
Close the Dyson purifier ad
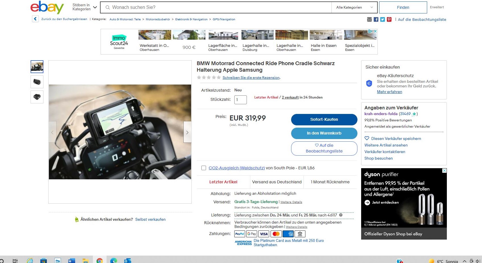point(444,170)
